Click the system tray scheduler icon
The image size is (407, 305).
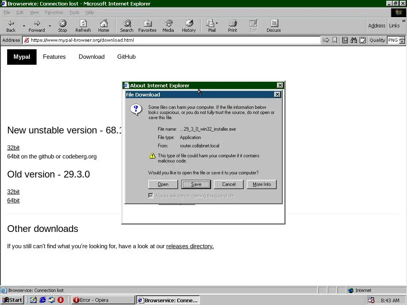[372, 300]
